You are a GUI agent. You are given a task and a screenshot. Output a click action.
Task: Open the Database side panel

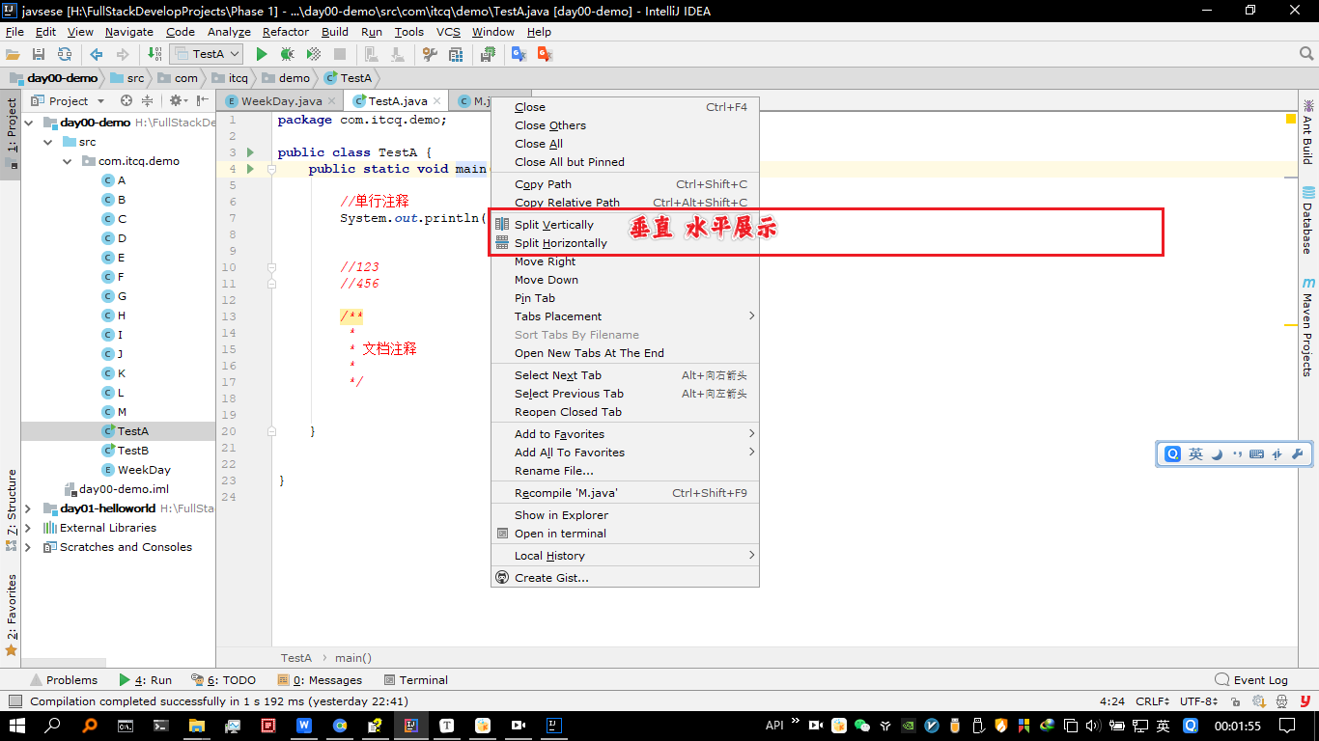point(1308,221)
